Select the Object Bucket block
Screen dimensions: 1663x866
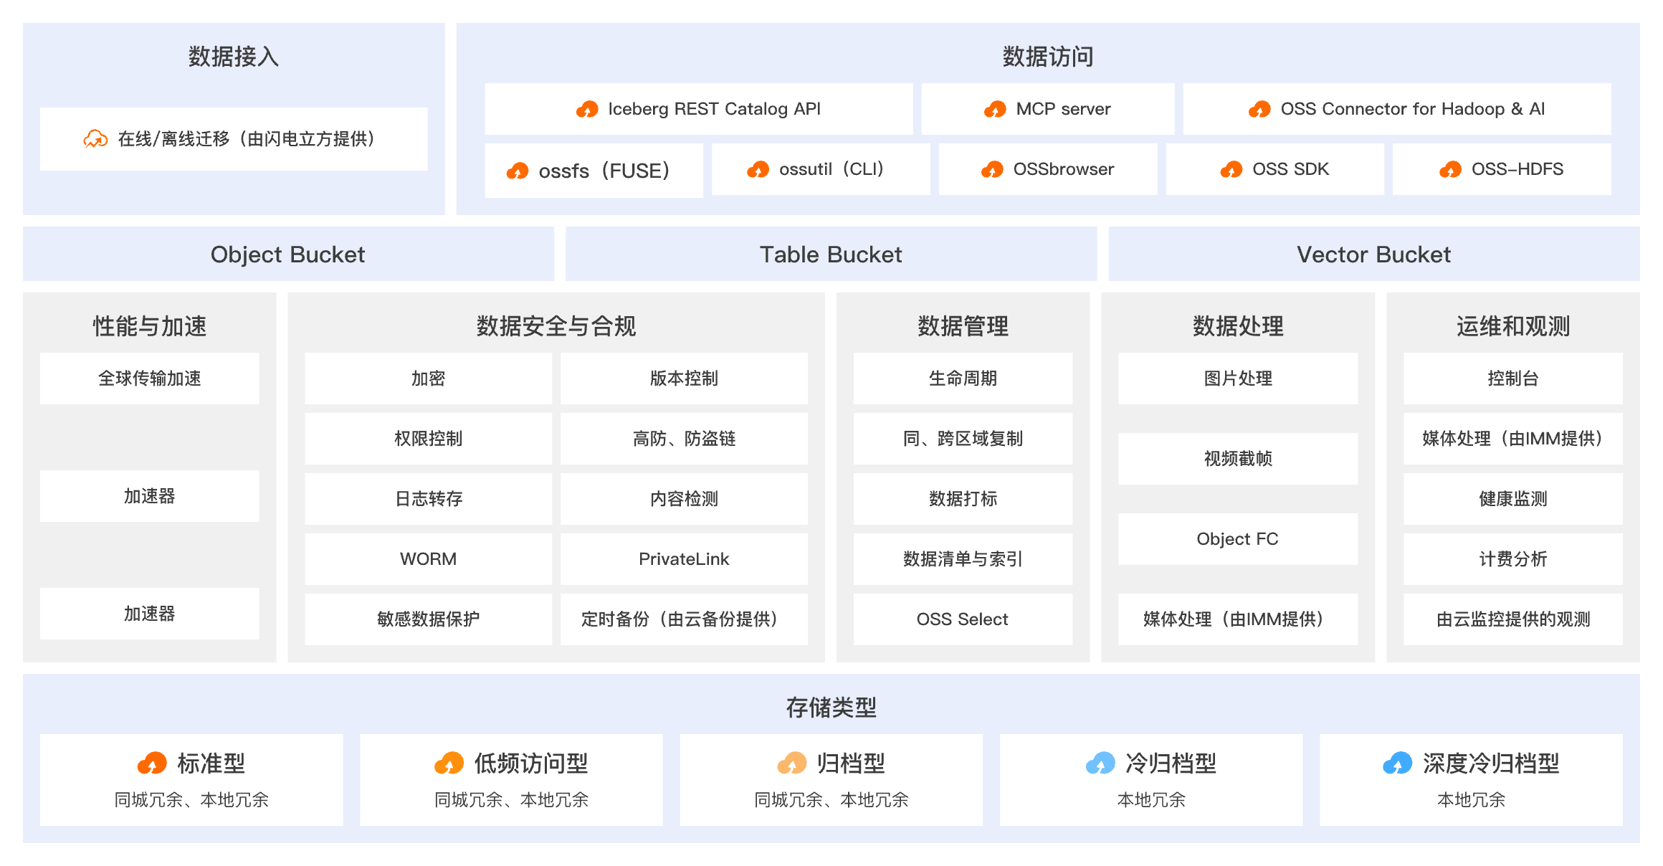pyautogui.click(x=288, y=254)
